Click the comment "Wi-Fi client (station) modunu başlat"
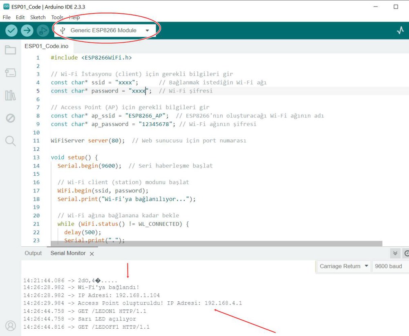The image size is (409, 336). click(123, 182)
